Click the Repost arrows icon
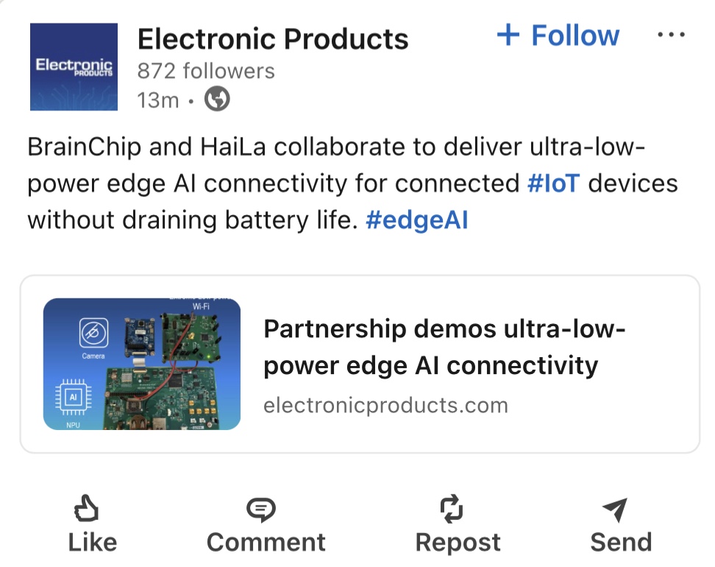This screenshot has height=567, width=715. coord(450,508)
